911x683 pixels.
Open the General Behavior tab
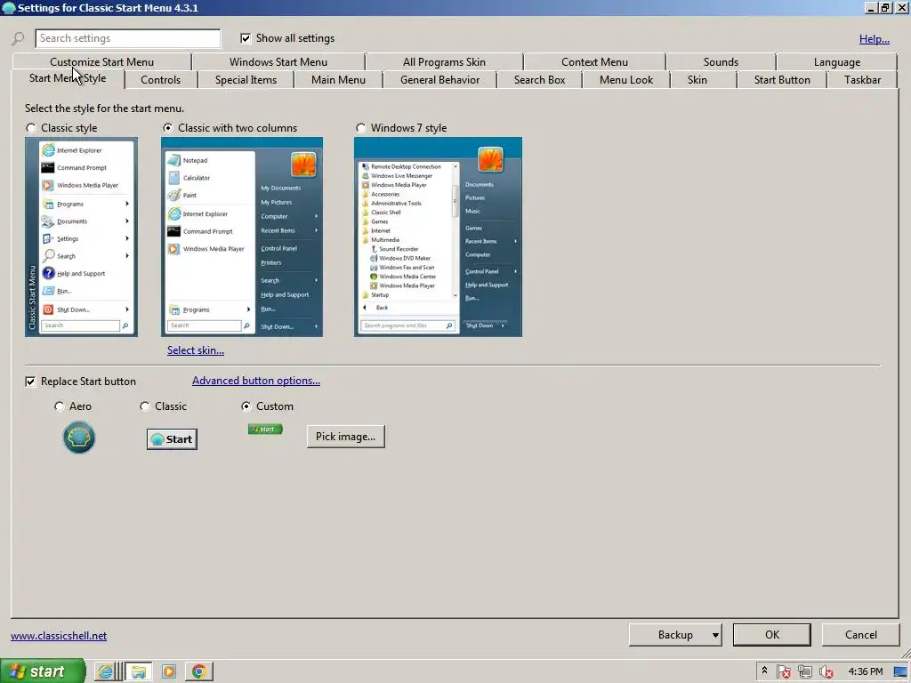coord(440,80)
